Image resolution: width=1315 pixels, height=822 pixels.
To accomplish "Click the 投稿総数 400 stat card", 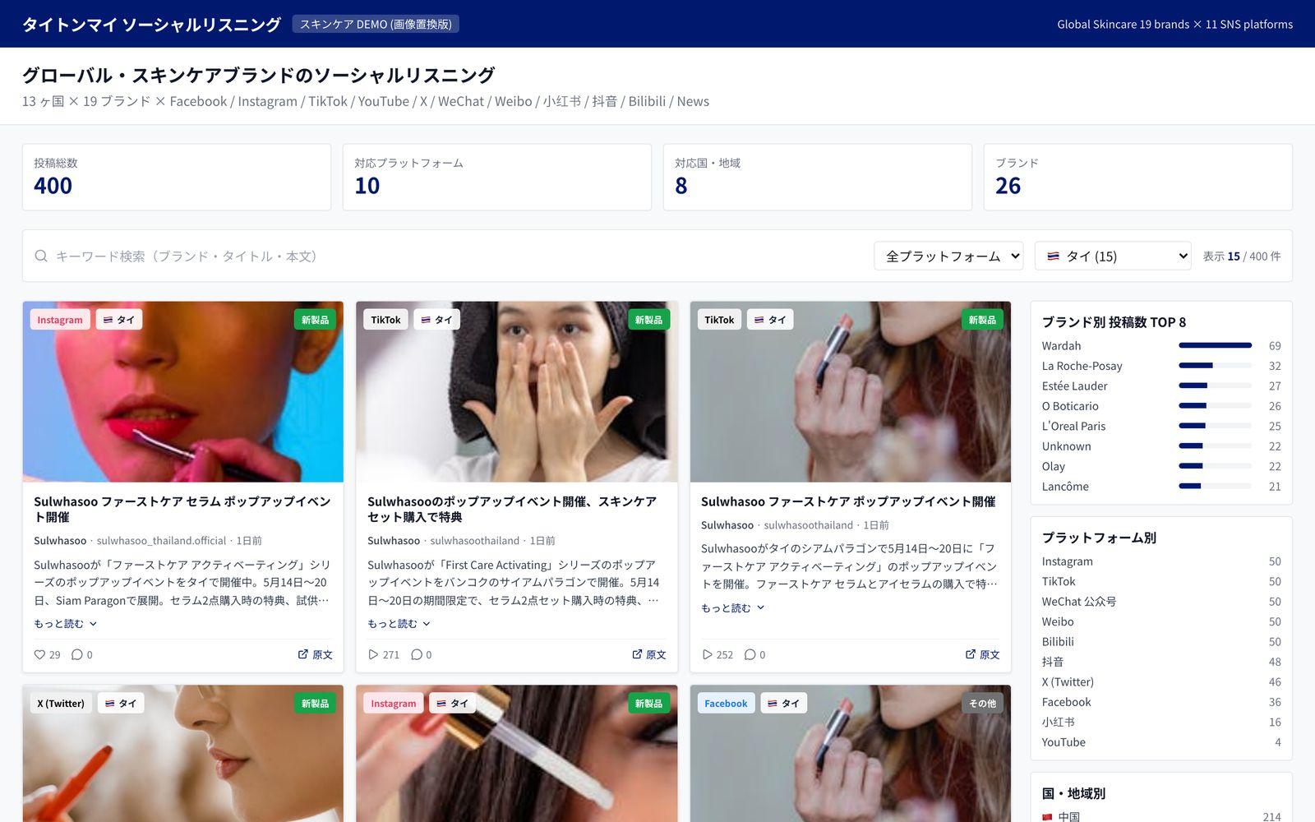I will click(x=177, y=178).
